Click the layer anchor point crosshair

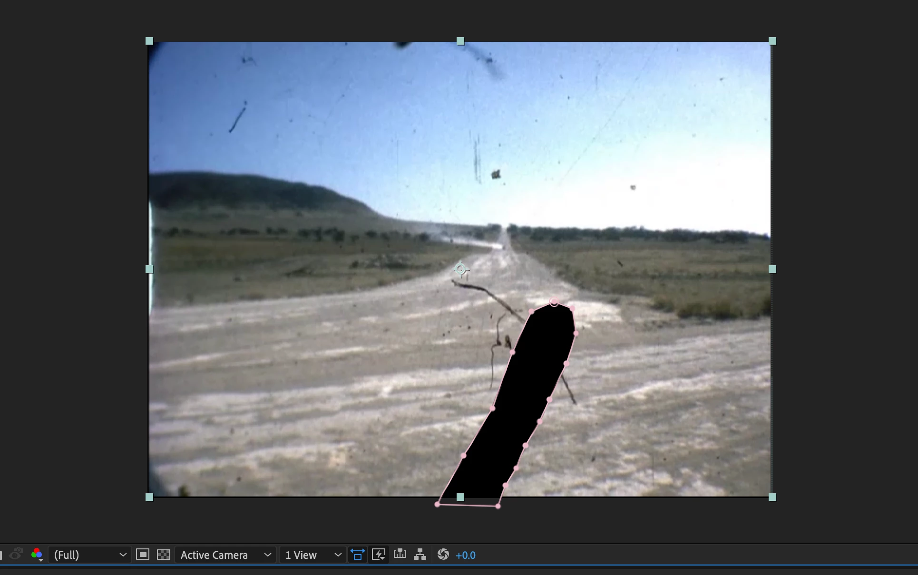(x=460, y=269)
